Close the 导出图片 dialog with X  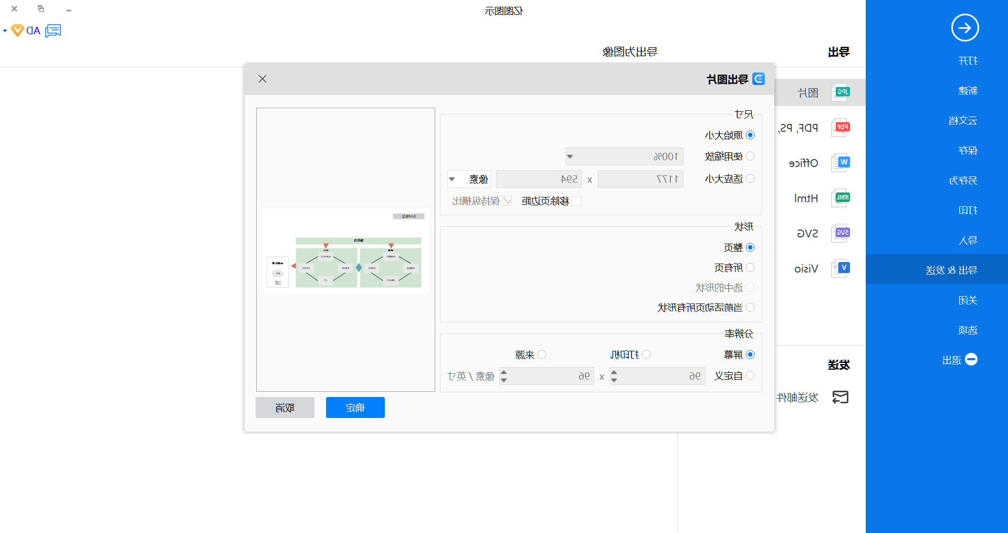coord(262,79)
